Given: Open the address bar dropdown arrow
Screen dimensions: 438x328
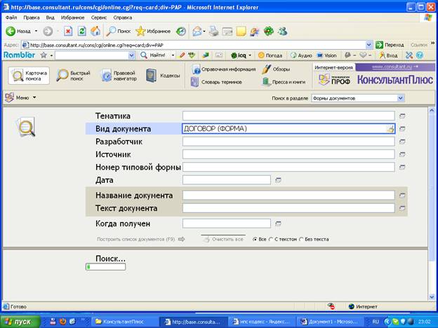Looking at the screenshot, I should [369, 45].
